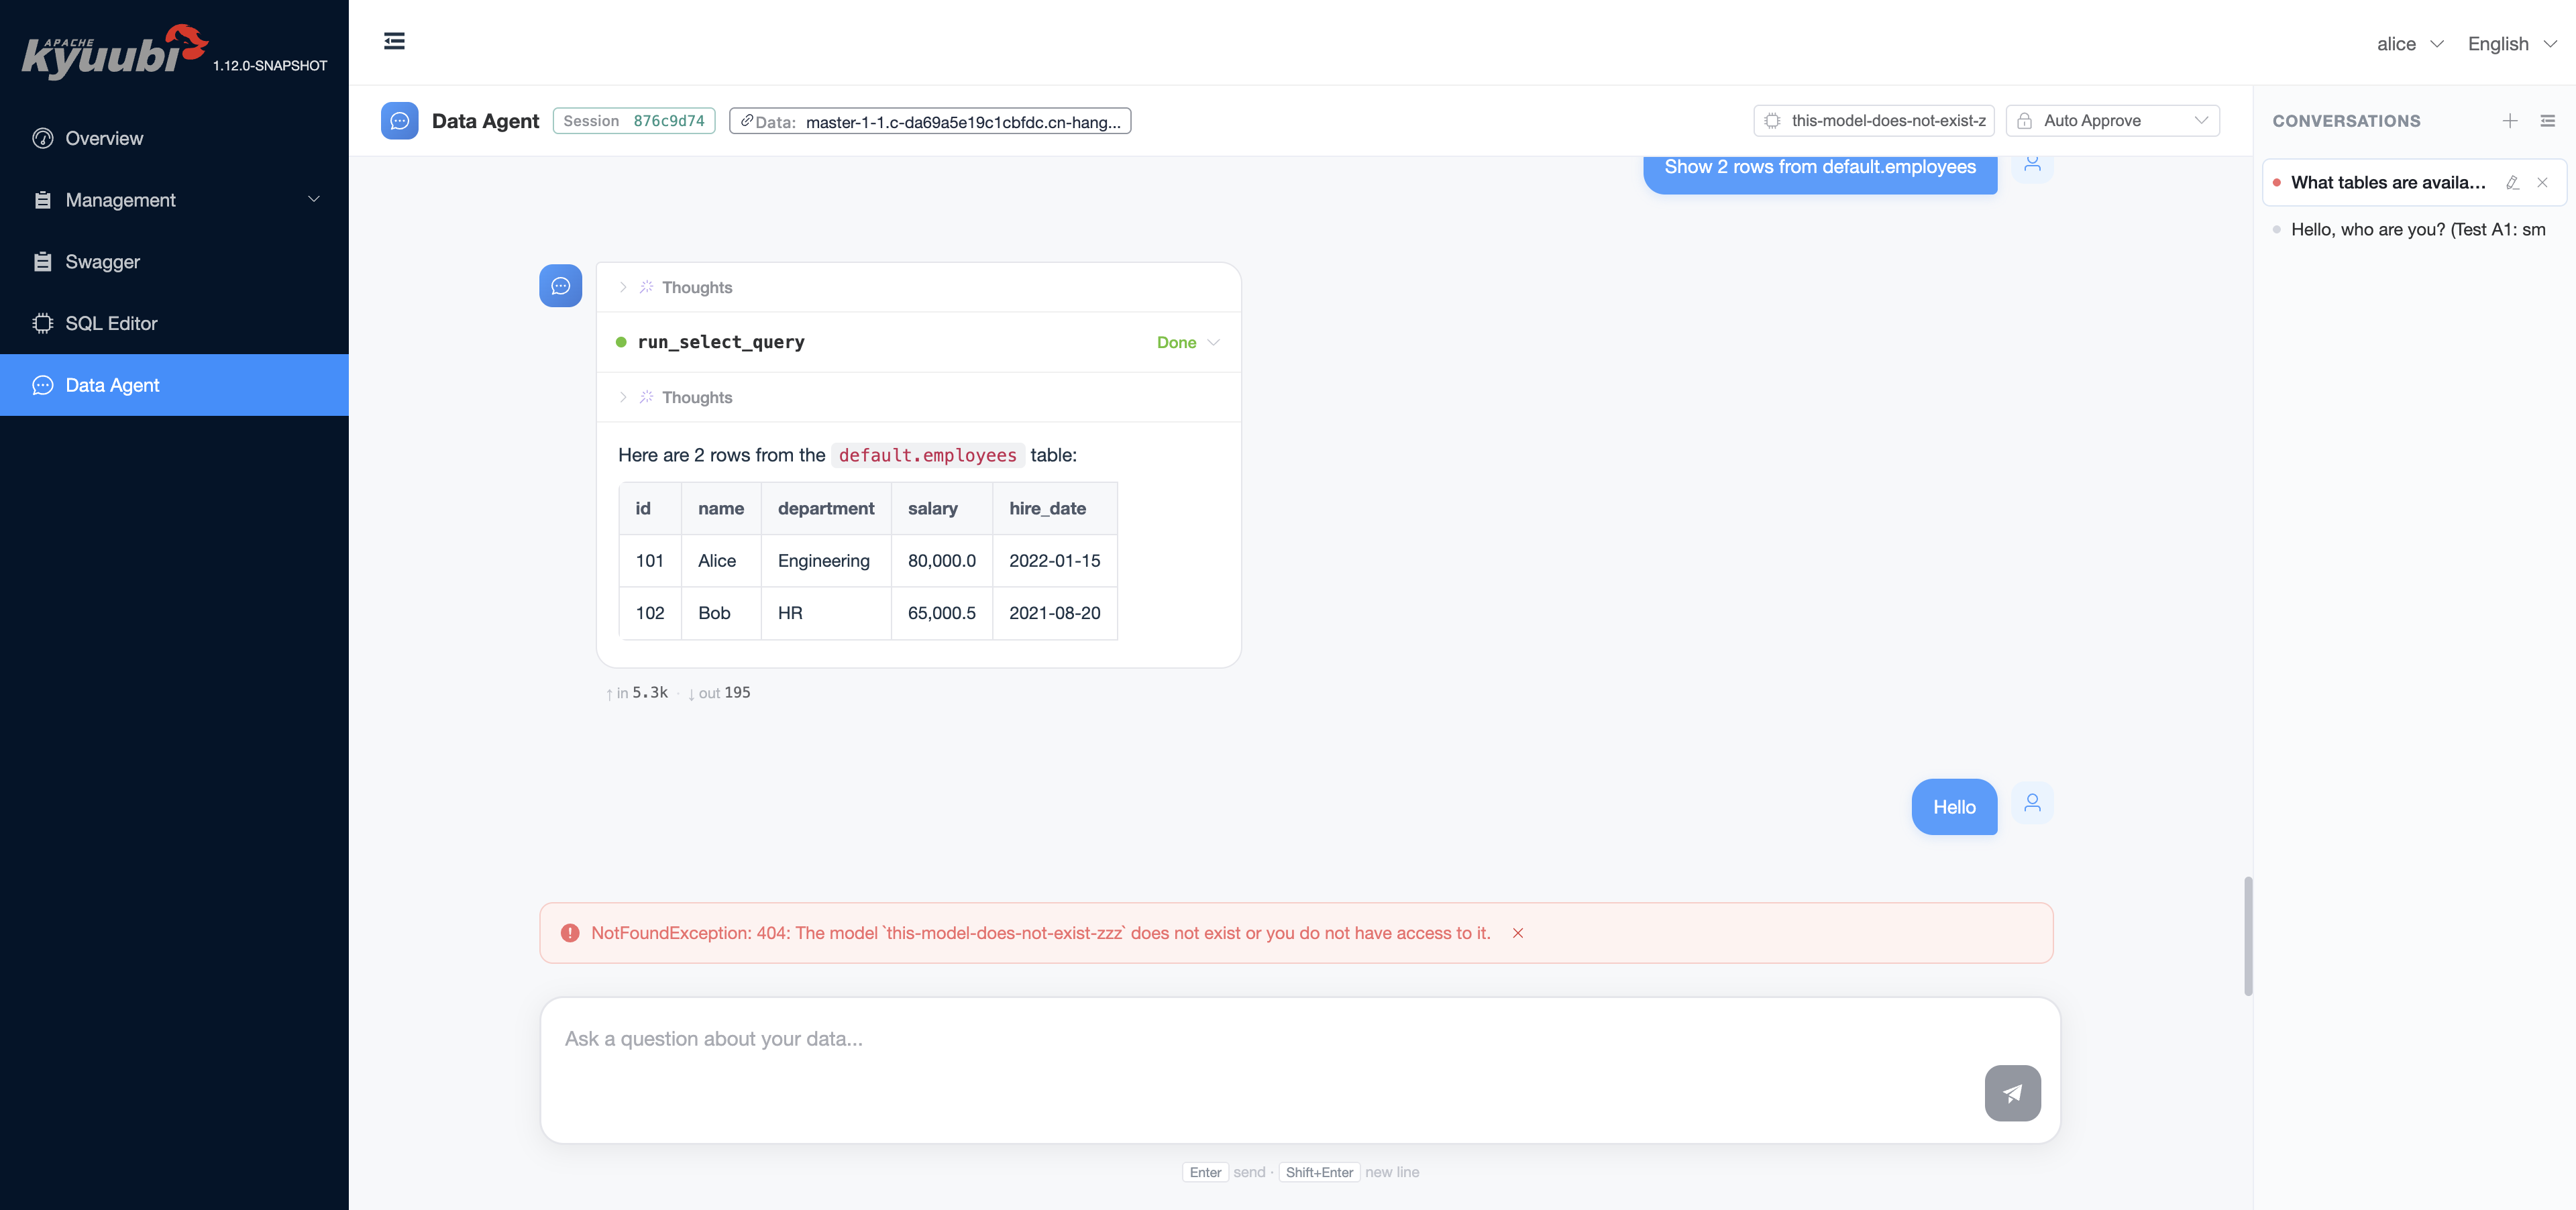Click the SQL Editor chip icon

(42, 323)
